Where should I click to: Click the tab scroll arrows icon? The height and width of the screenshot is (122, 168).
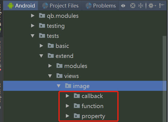123,6
